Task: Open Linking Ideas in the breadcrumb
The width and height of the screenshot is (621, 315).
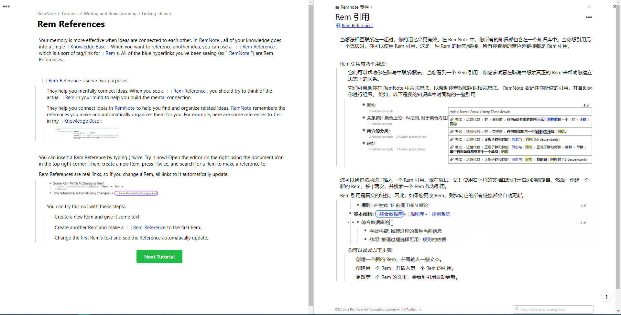Action: coord(155,14)
